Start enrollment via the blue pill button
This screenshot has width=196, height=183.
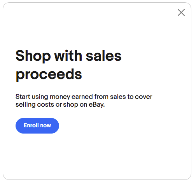tap(37, 126)
